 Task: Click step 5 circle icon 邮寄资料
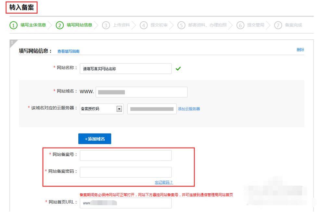tap(181, 25)
